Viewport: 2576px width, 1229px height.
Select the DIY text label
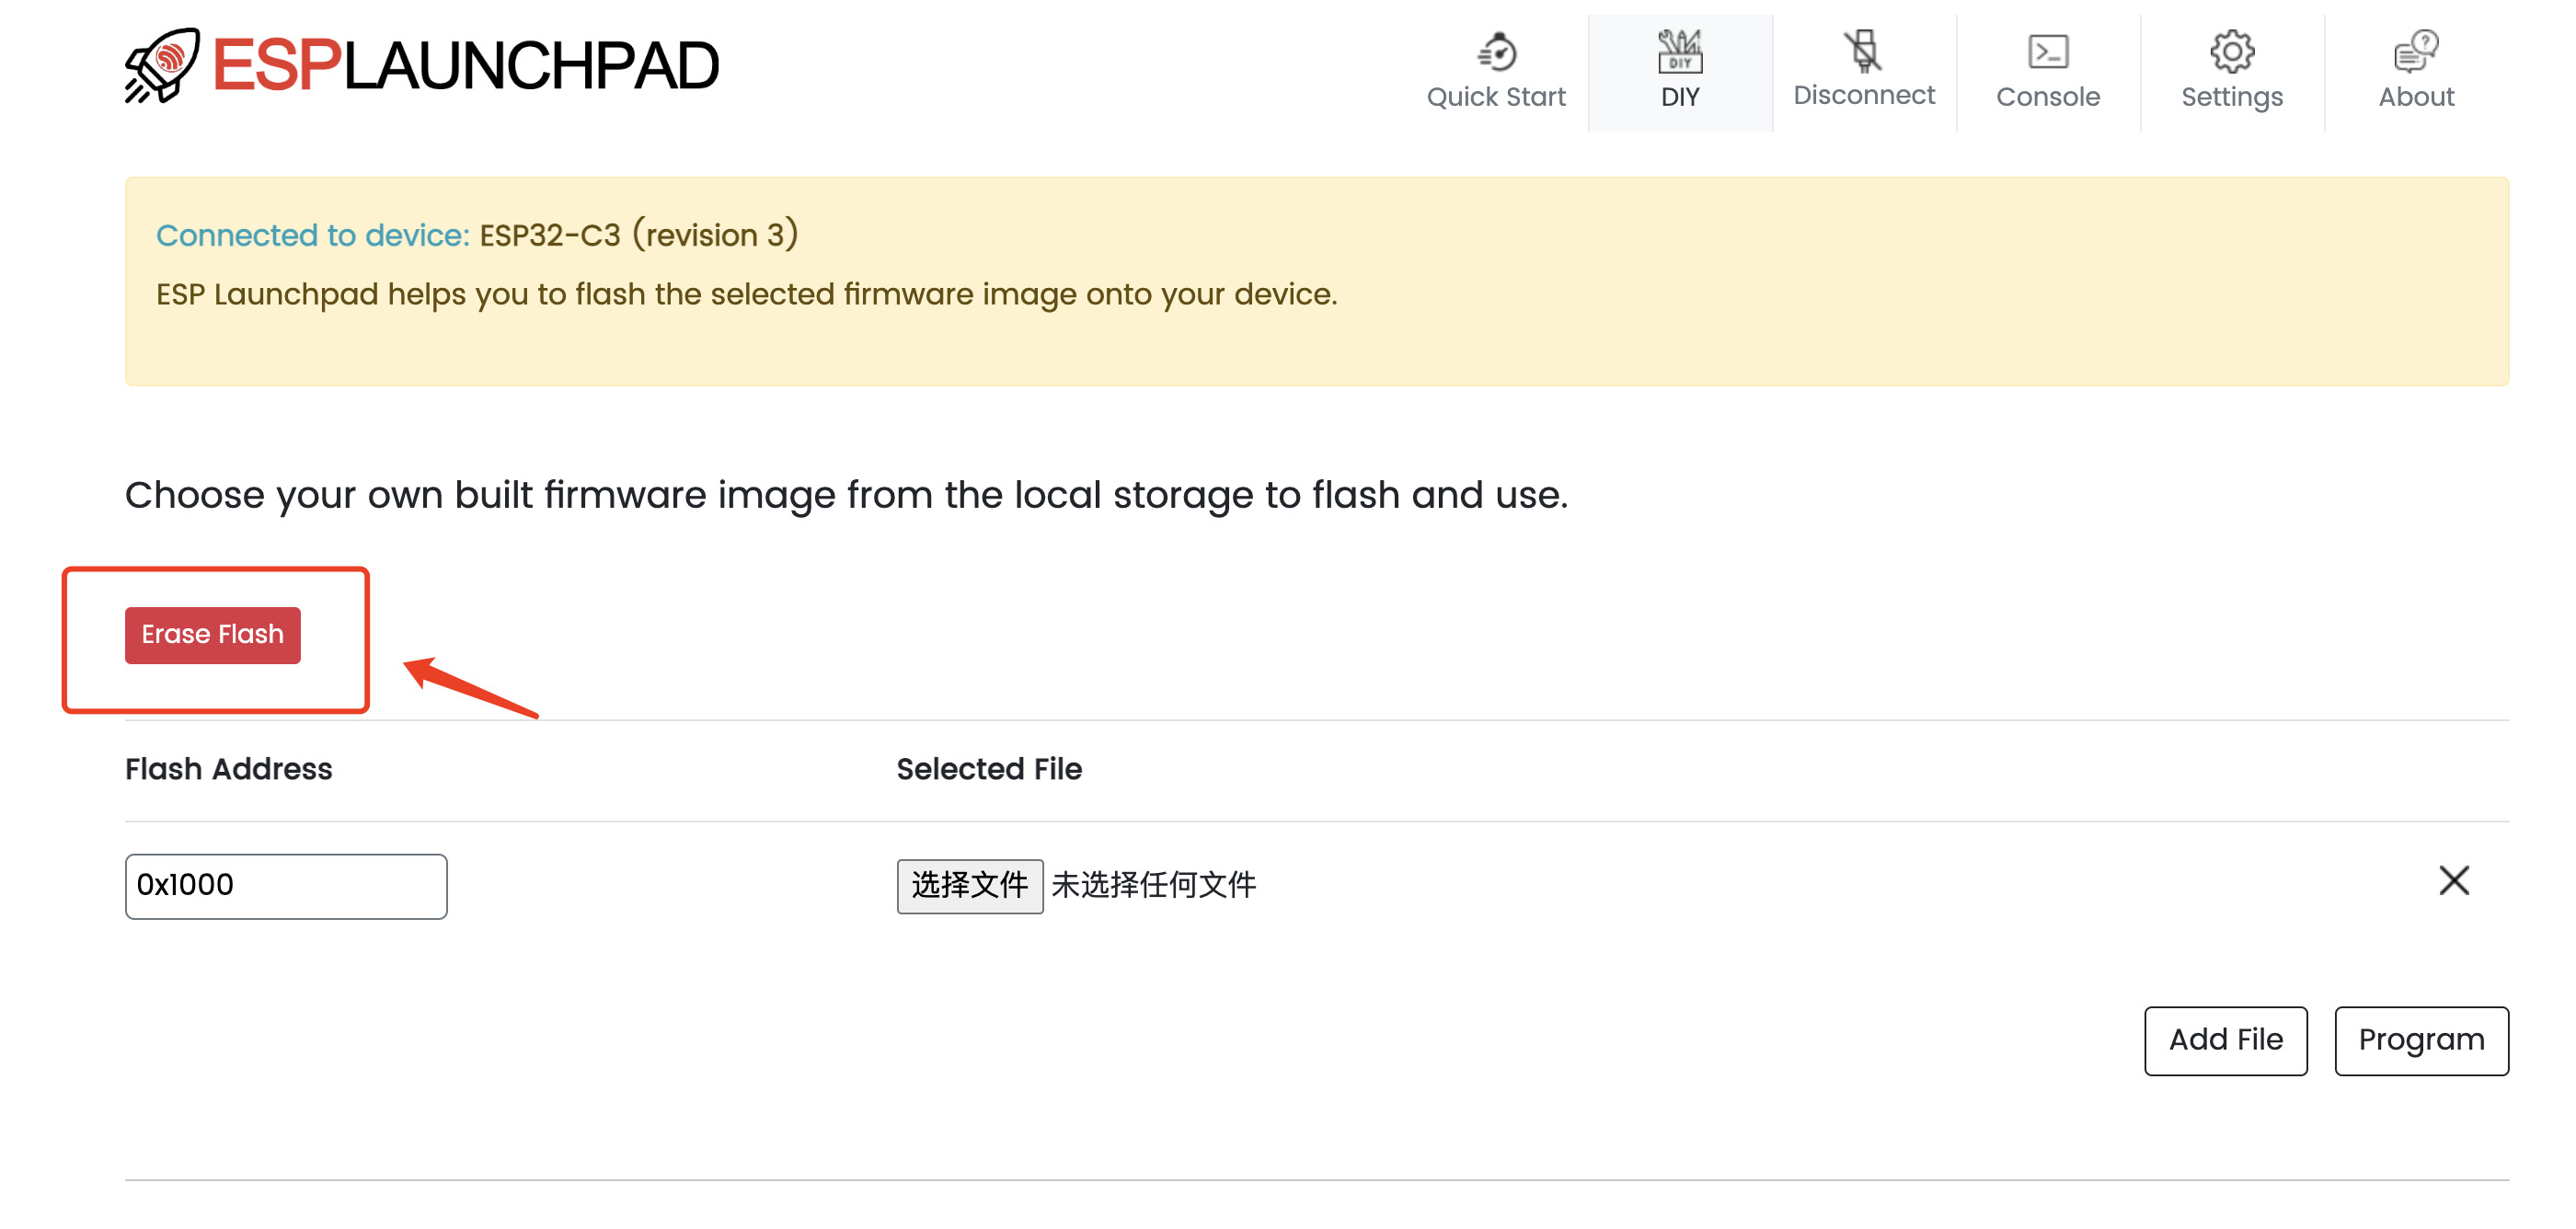[1680, 97]
